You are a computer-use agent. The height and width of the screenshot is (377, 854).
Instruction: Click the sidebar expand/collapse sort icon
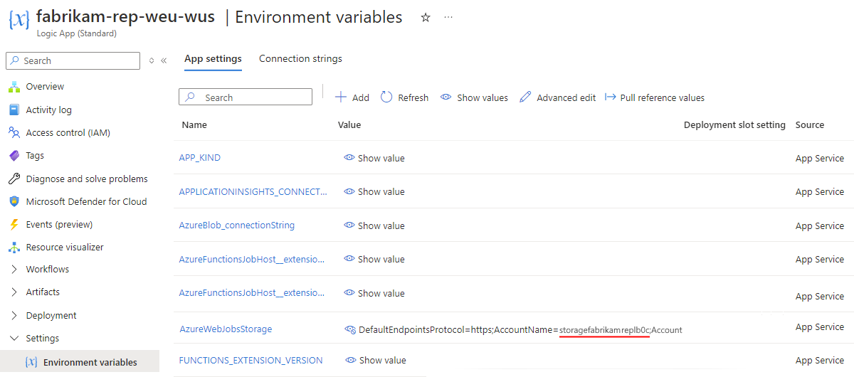coord(151,61)
